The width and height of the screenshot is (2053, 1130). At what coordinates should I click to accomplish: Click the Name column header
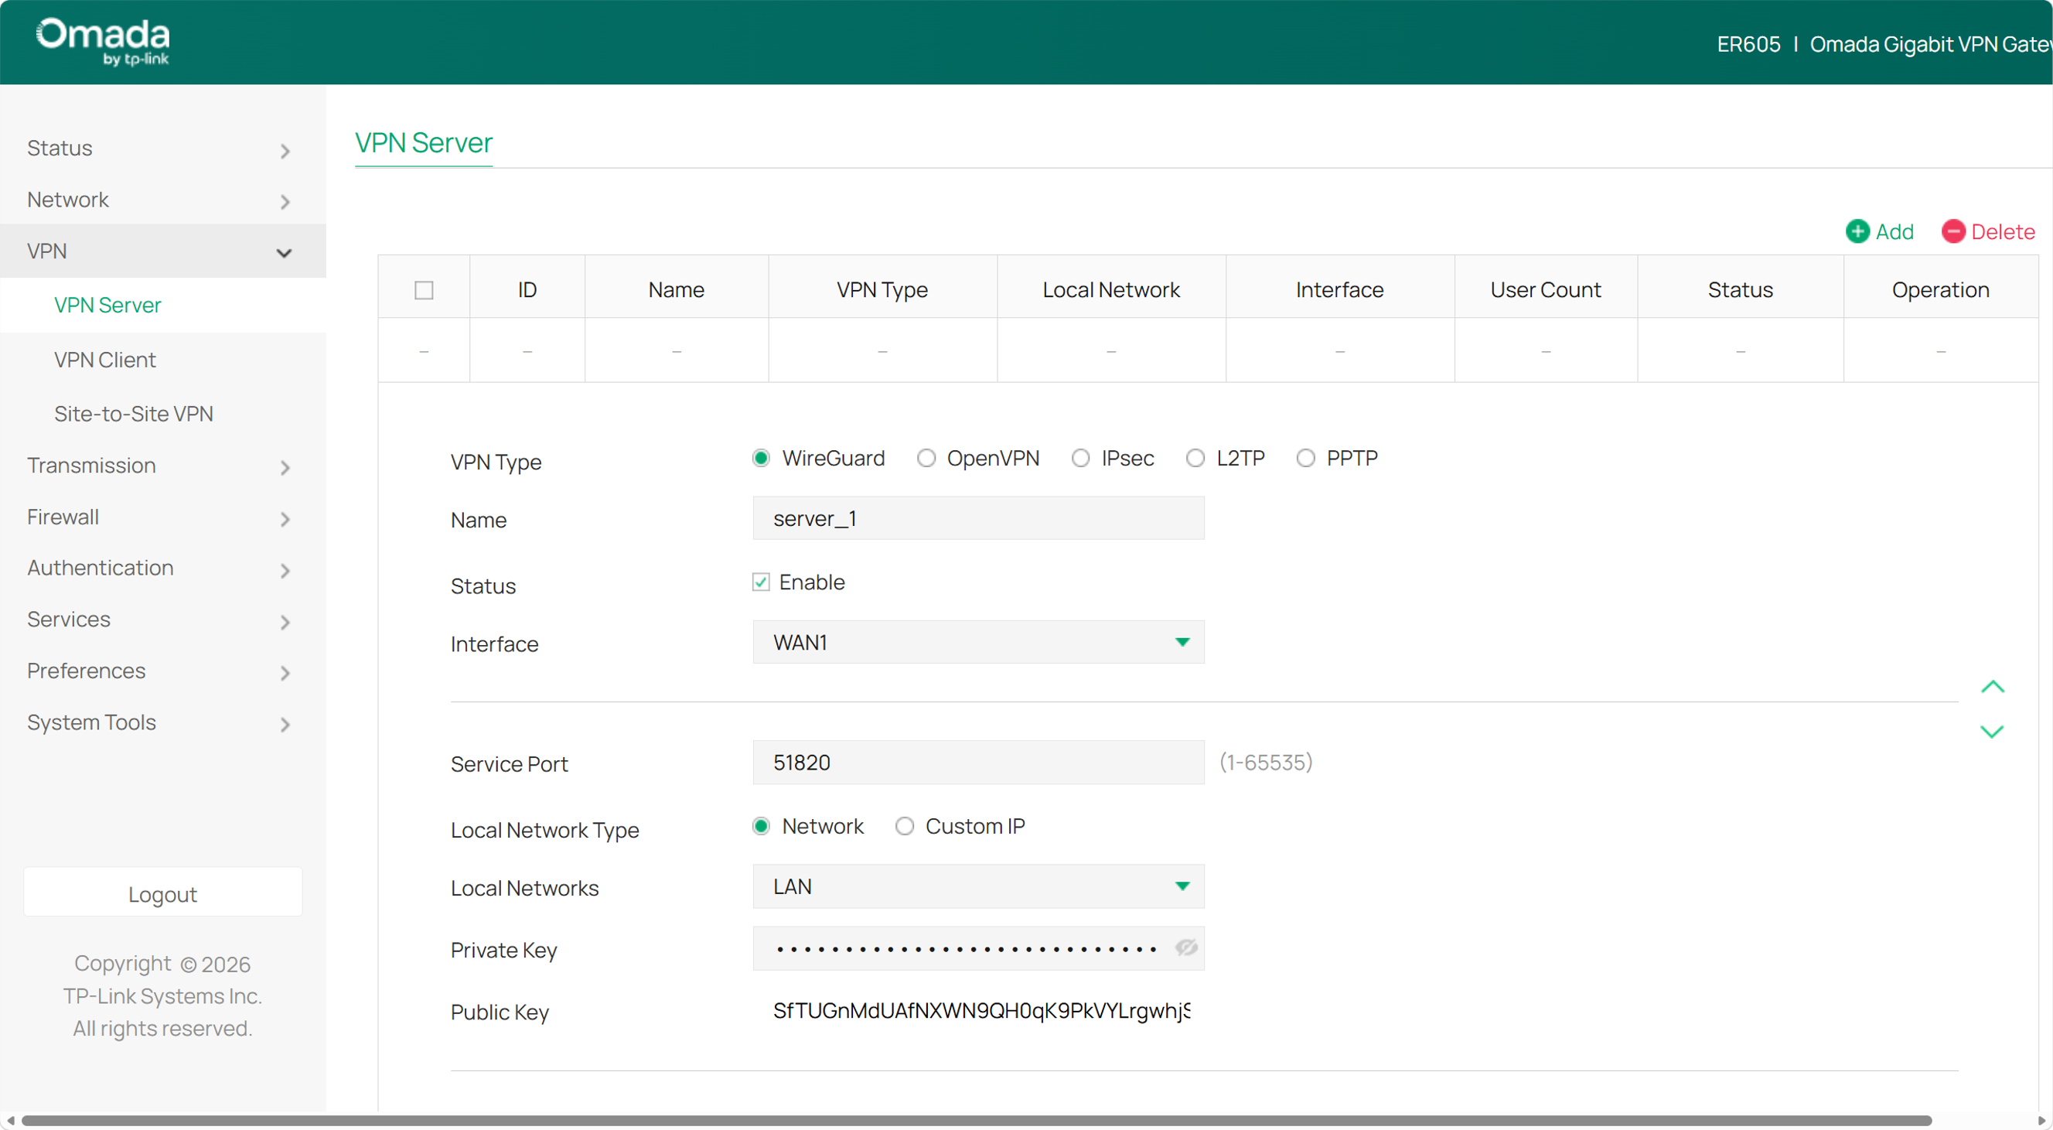[676, 290]
